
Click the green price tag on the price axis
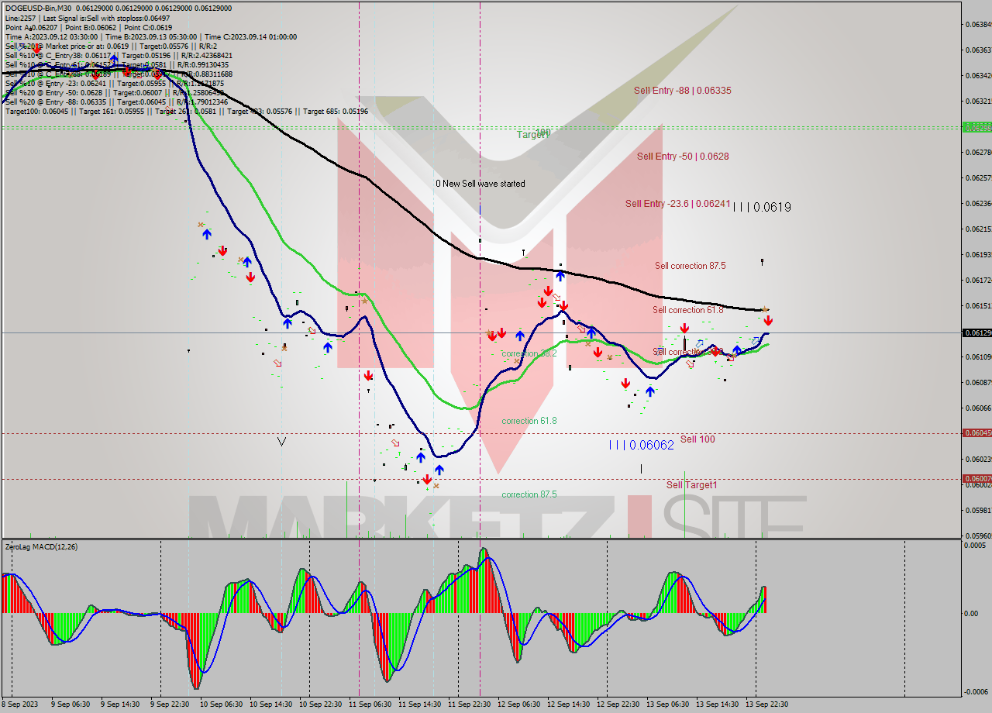click(x=976, y=127)
